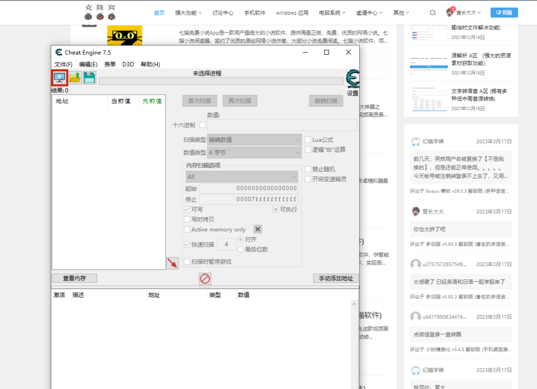Select the 最后位数 radio button
Screen dimensions: 537x389
click(240, 249)
